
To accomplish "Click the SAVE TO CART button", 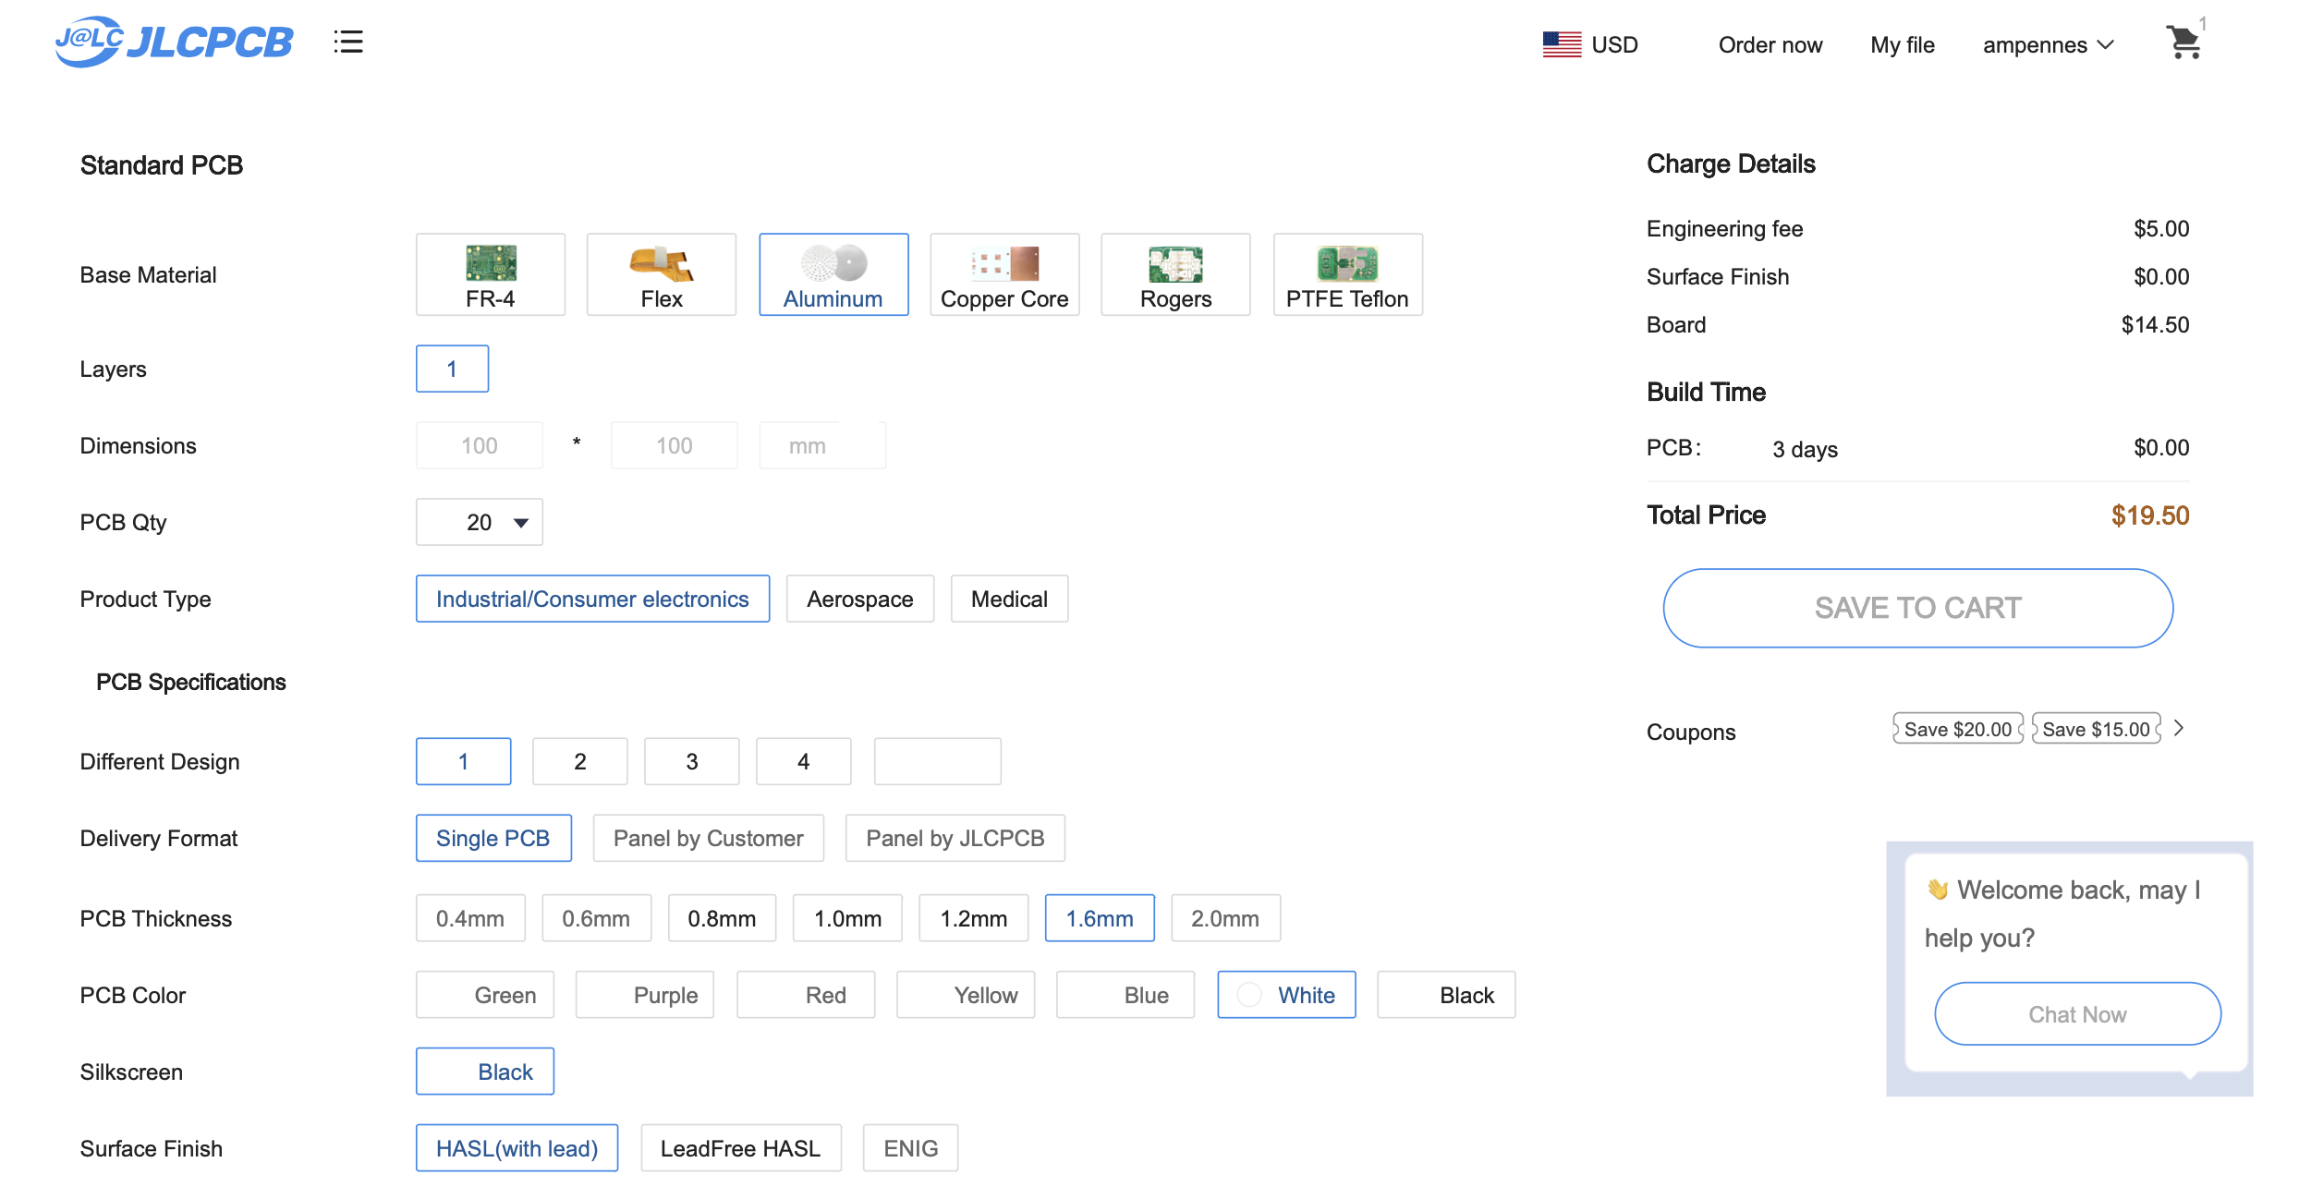I will [x=1917, y=608].
